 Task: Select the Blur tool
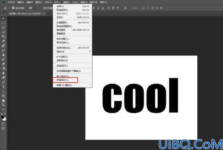coord(3,73)
